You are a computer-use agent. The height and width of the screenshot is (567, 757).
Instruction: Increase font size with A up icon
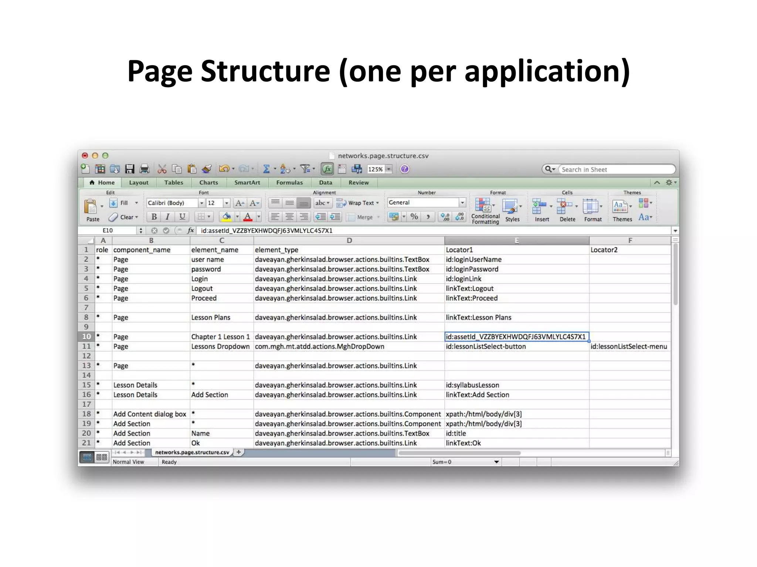click(240, 203)
